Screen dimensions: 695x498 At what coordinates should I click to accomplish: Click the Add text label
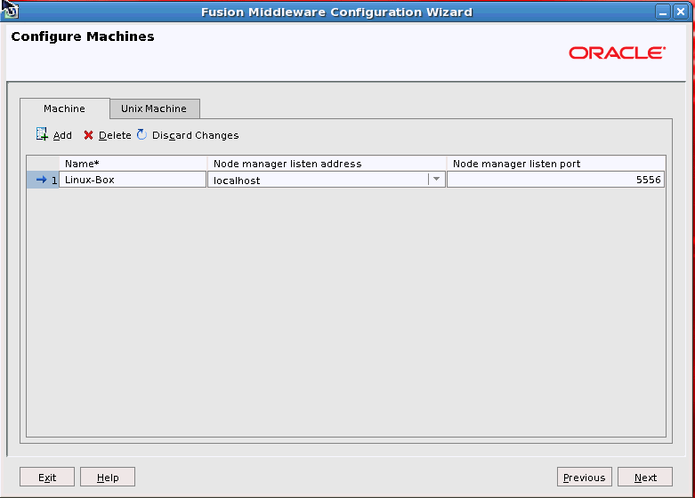62,135
